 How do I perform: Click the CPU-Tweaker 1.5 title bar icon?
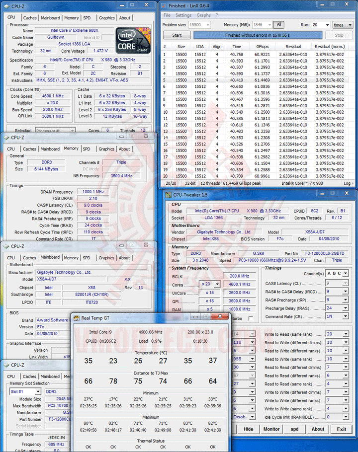click(168, 195)
